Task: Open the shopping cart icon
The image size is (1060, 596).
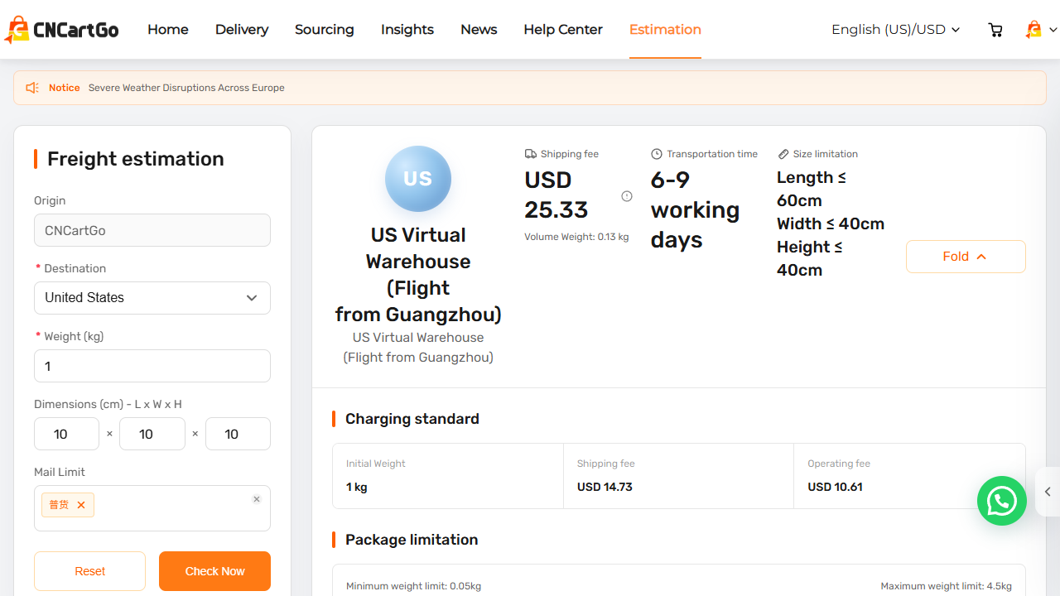Action: click(x=995, y=30)
